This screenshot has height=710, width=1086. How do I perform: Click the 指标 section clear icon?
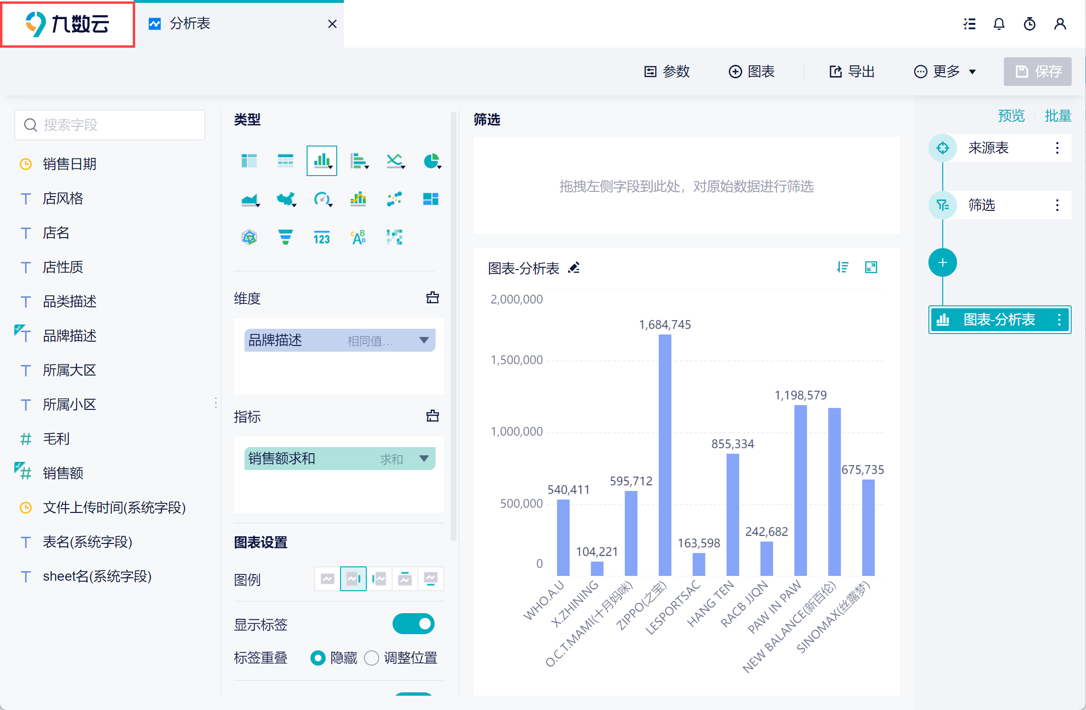click(433, 416)
